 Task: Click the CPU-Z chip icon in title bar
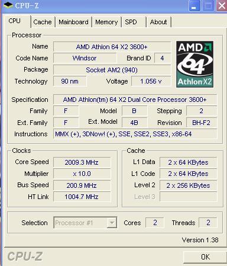tap(8, 5)
